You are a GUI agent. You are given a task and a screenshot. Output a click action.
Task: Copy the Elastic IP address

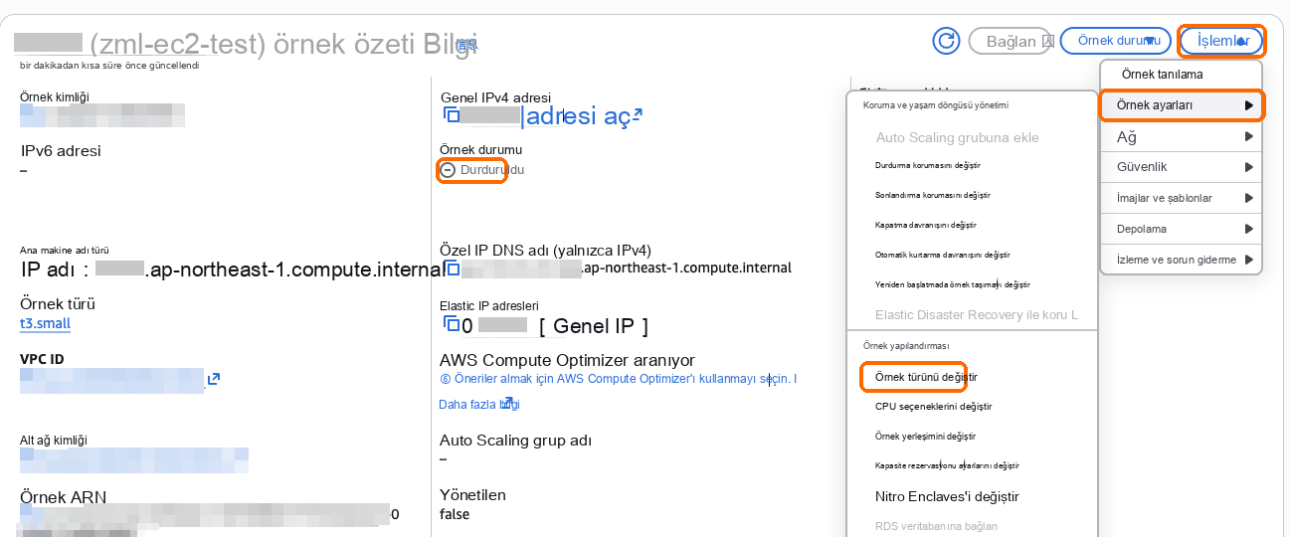[452, 324]
